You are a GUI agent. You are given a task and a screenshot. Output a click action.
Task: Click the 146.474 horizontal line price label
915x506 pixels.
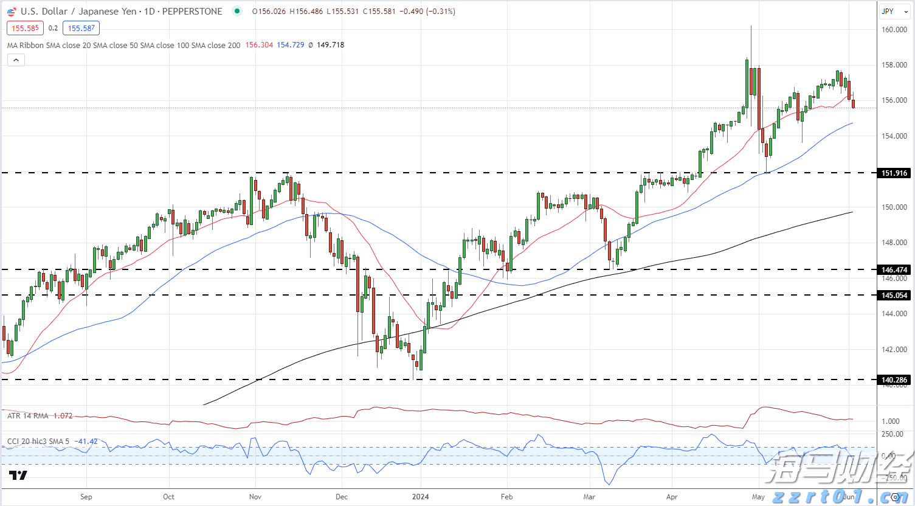tap(894, 270)
